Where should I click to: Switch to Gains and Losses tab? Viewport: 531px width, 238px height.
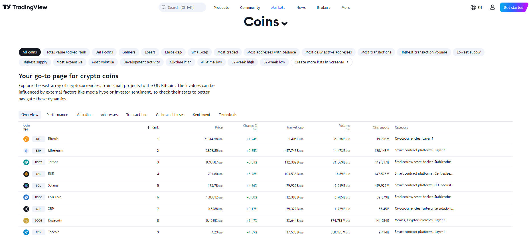170,115
